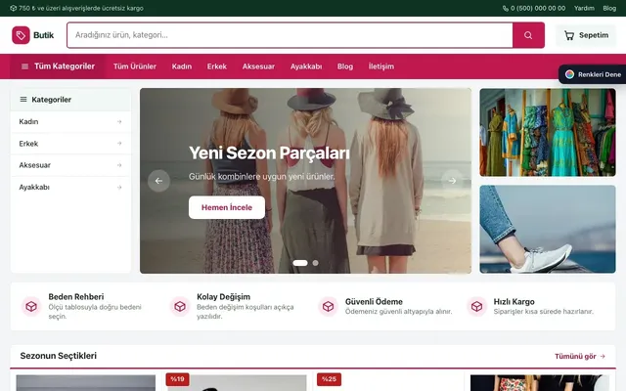The width and height of the screenshot is (626, 391).
Task: Click the color wheel icon in Renkleri Dene
Action: [x=569, y=74]
